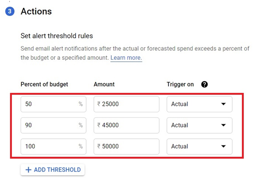Image resolution: width=260 pixels, height=184 pixels.
Task: Click the amount field showing ₹ 45000
Action: click(126, 125)
